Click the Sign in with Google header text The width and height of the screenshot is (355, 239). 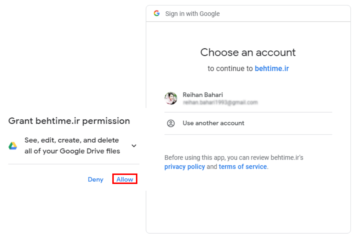[x=193, y=14]
